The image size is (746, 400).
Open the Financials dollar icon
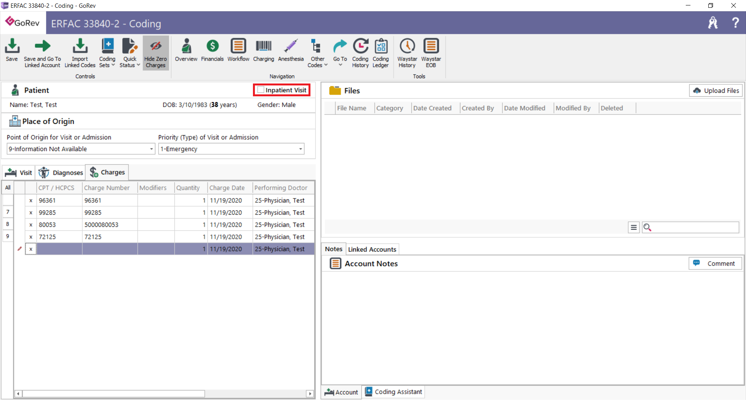[x=212, y=50]
